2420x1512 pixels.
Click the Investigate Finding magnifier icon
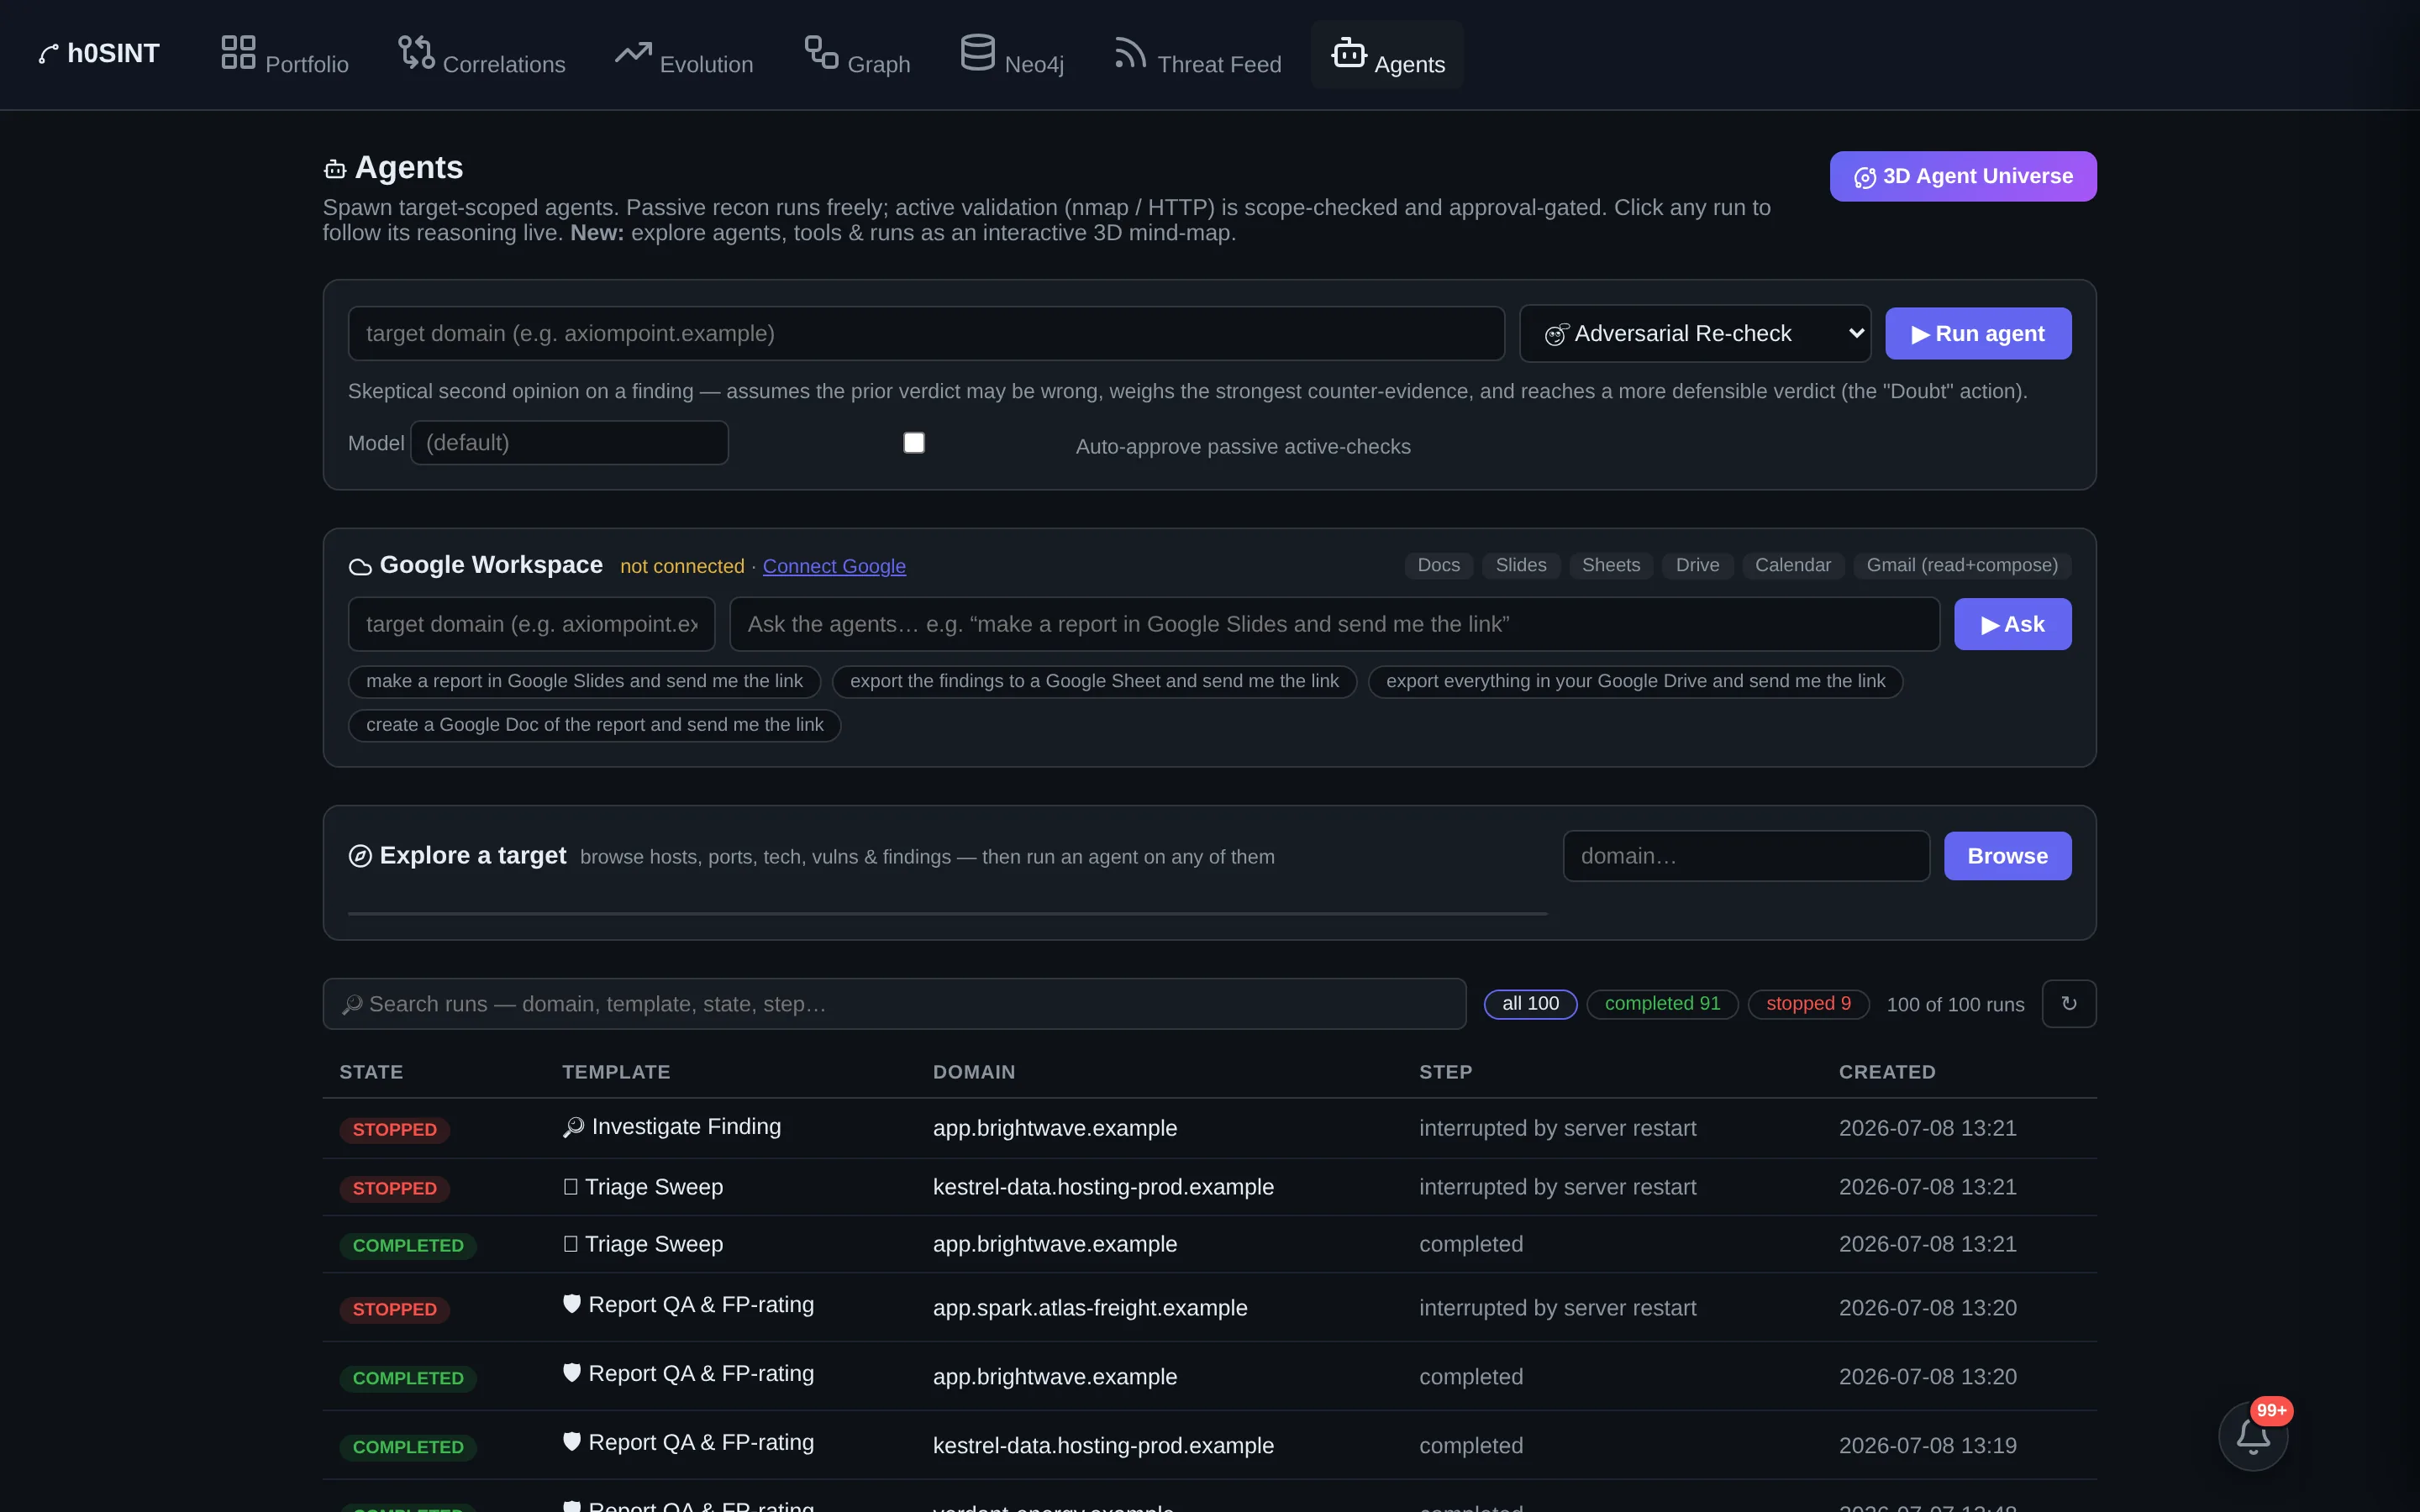[x=573, y=1127]
